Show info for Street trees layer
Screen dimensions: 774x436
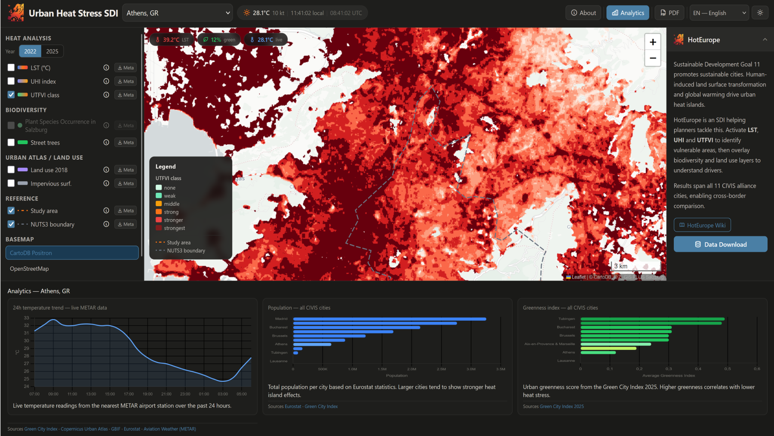point(106,142)
